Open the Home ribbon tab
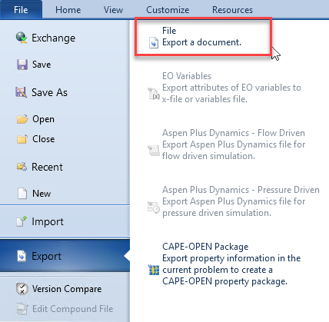Screen dimensions: 329x322 click(68, 10)
